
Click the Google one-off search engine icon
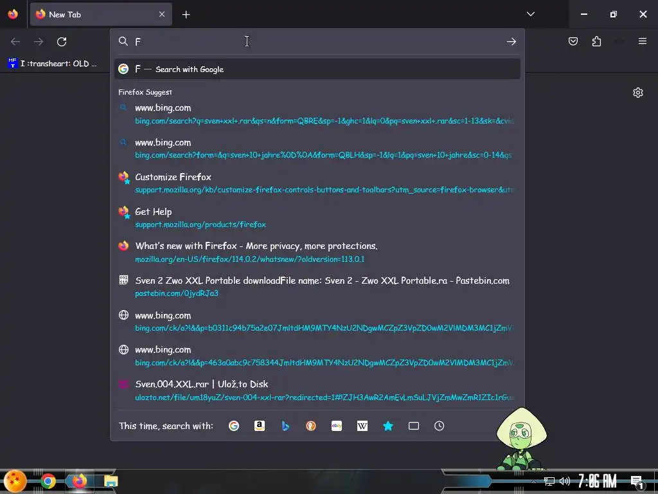[x=234, y=426]
